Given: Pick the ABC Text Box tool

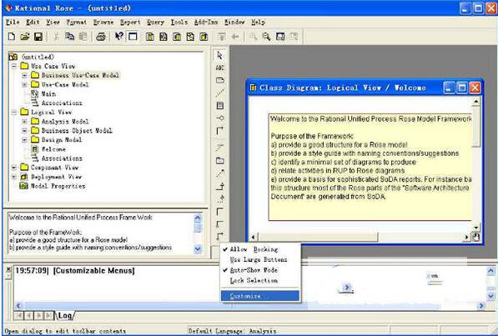Looking at the screenshot, I should tap(219, 68).
